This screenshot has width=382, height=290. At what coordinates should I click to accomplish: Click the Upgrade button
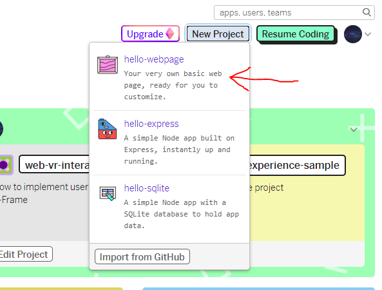(150, 34)
